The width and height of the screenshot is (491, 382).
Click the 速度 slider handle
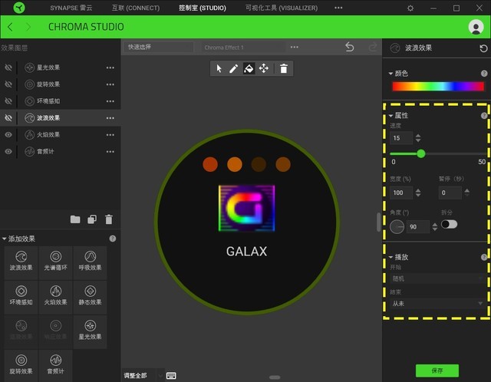tap(421, 153)
